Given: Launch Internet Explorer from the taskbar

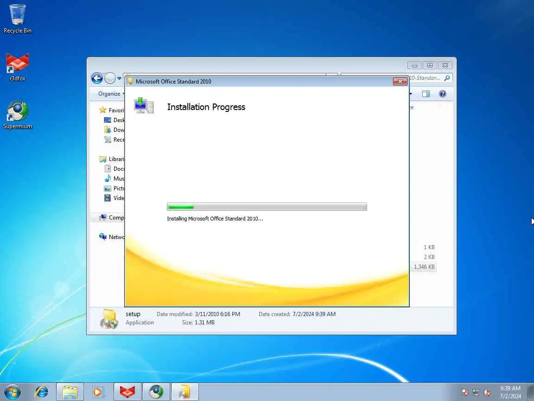Looking at the screenshot, I should coord(42,392).
